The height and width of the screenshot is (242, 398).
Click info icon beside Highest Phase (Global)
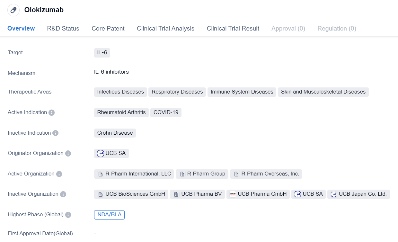68,215
